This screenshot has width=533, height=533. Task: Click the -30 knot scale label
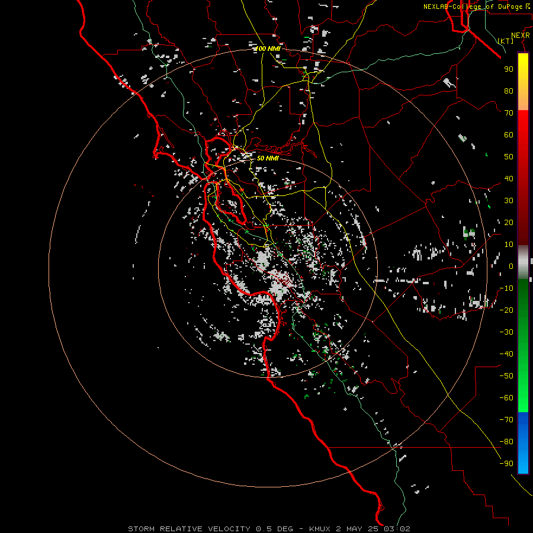coord(506,332)
